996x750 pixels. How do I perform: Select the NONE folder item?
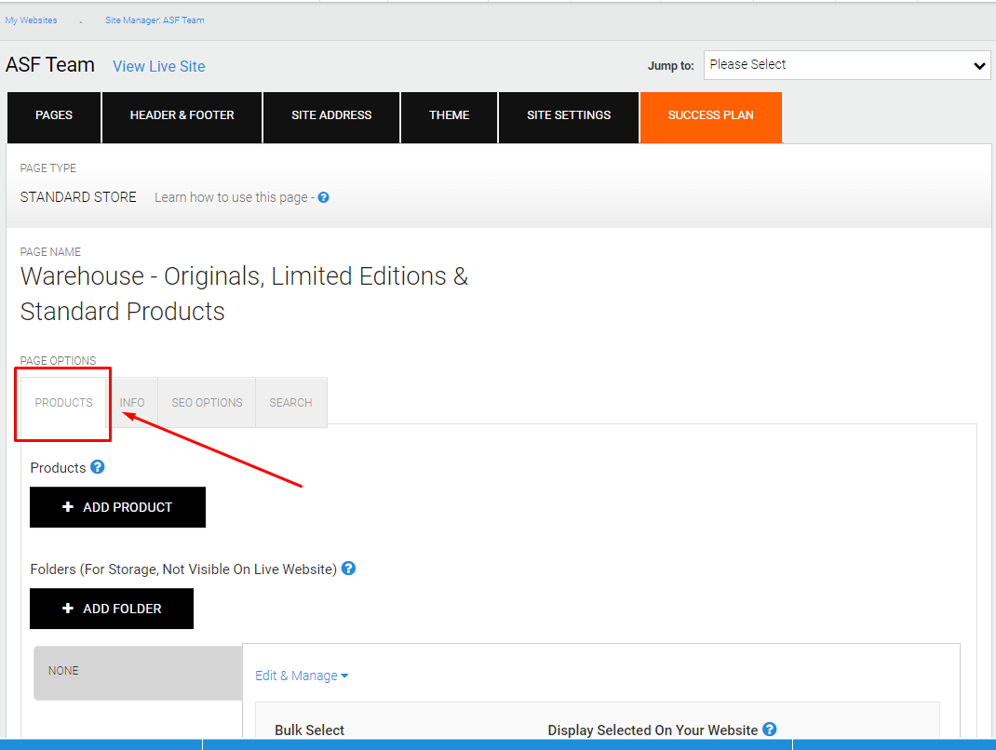click(138, 673)
